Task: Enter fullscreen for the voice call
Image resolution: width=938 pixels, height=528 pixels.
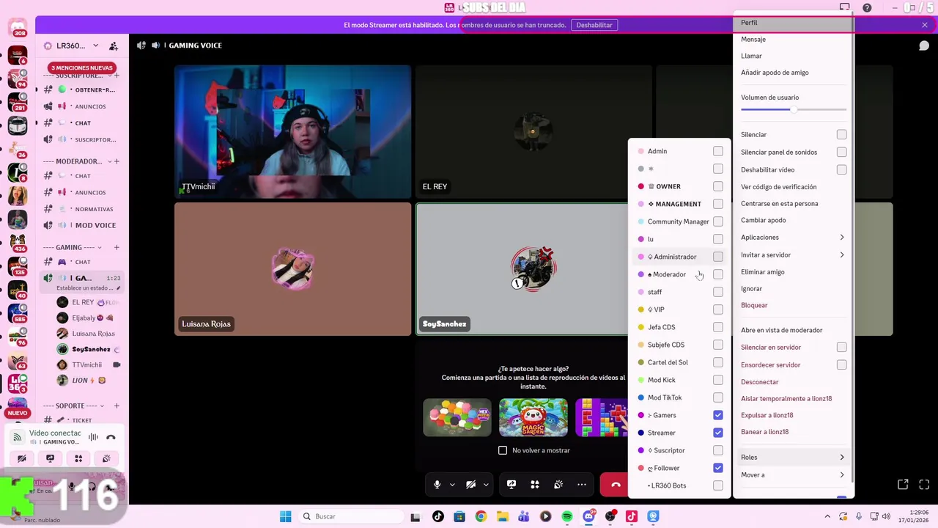Action: coord(924,485)
